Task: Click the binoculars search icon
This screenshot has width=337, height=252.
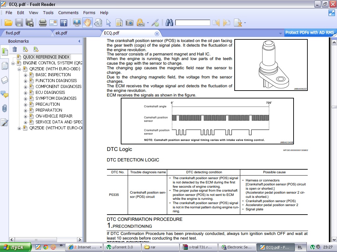Action: pos(169,23)
